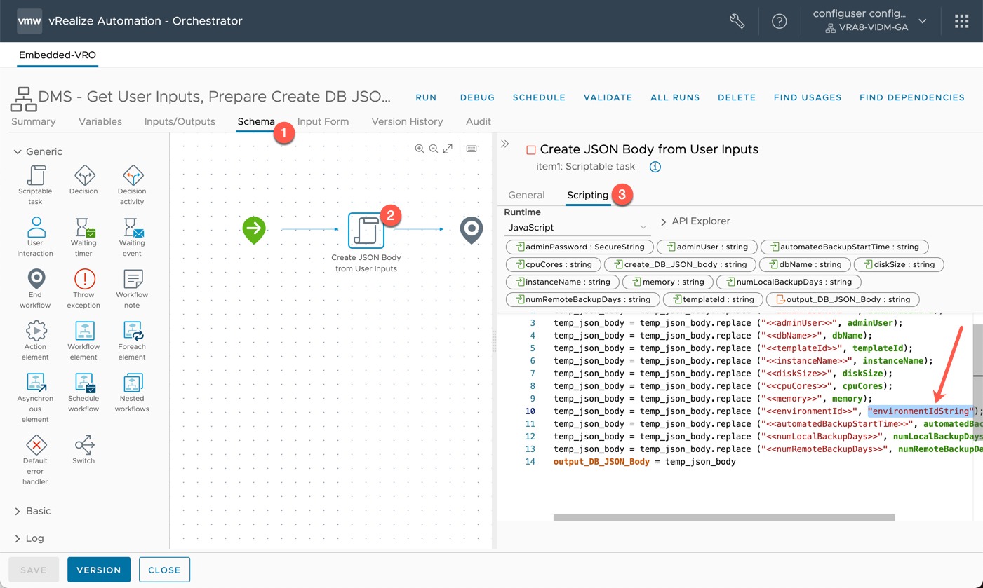Validate the workflow
Viewport: 983px width, 588px height.
pyautogui.click(x=608, y=97)
